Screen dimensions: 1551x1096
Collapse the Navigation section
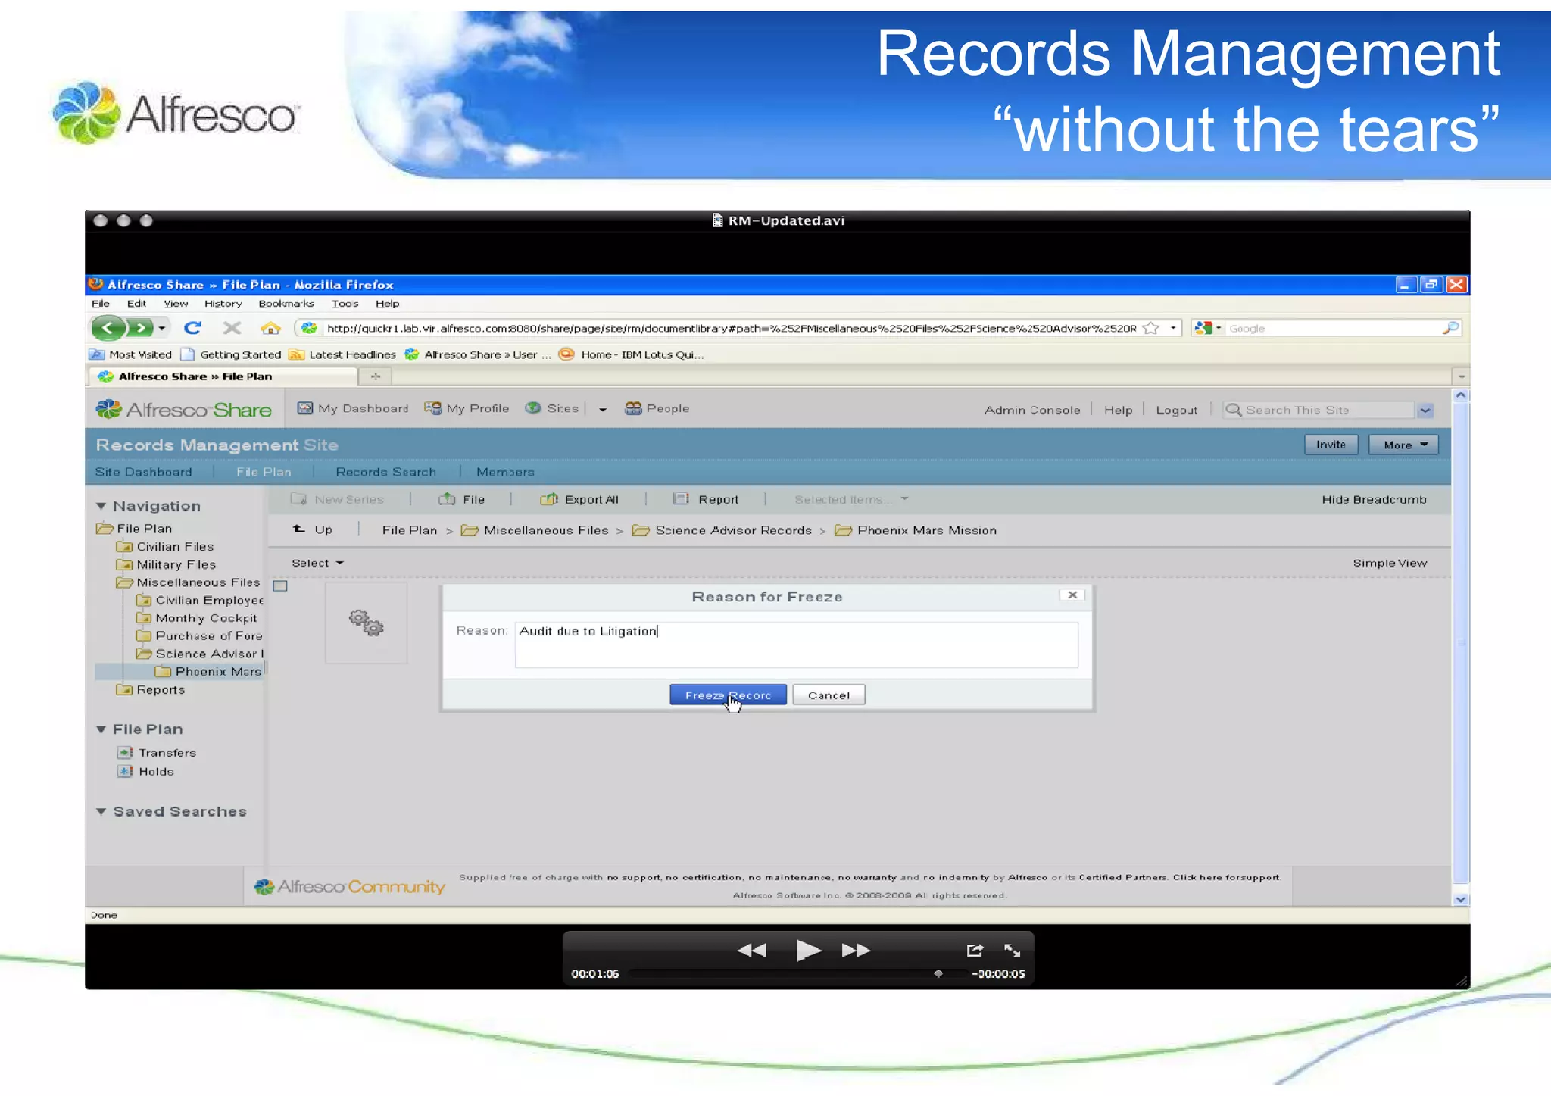(x=101, y=506)
